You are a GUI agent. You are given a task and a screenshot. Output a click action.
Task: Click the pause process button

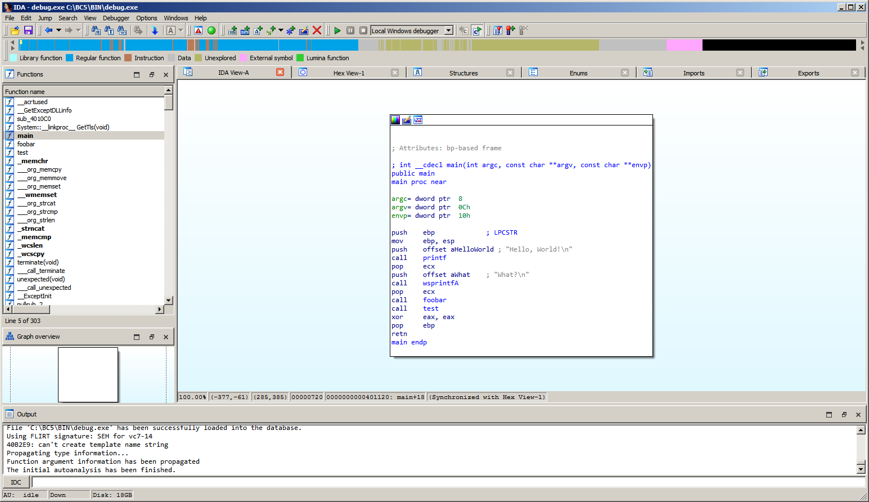click(x=350, y=30)
